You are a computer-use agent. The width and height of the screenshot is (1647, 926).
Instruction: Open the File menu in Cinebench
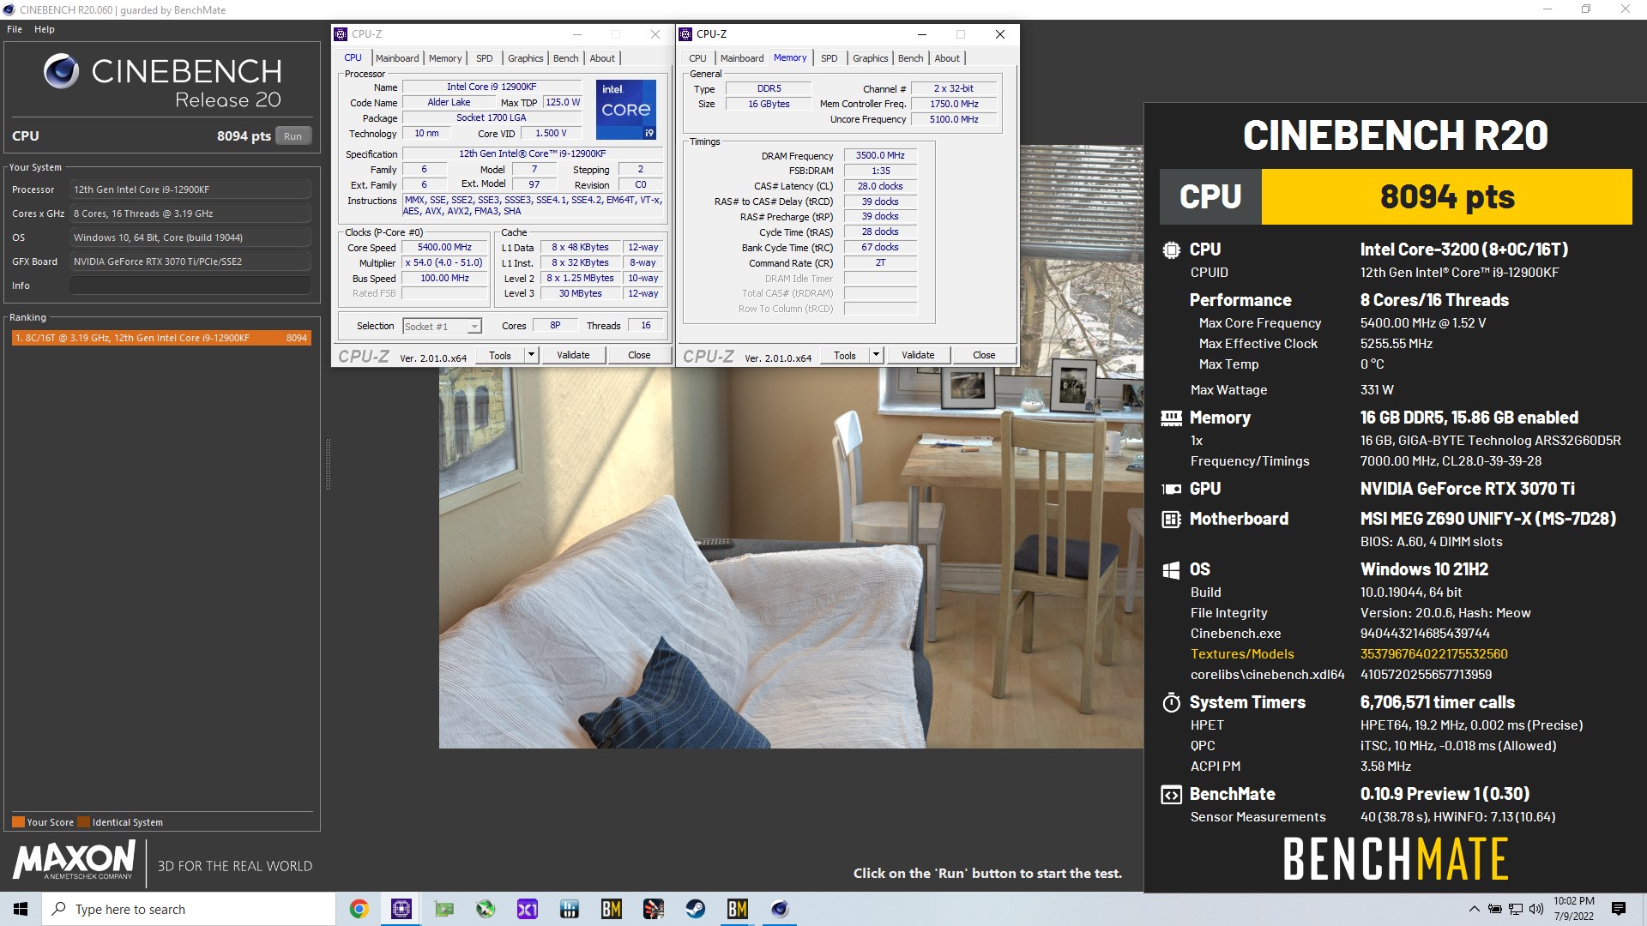pyautogui.click(x=15, y=29)
